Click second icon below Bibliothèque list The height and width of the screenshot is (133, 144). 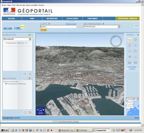pos(30,113)
